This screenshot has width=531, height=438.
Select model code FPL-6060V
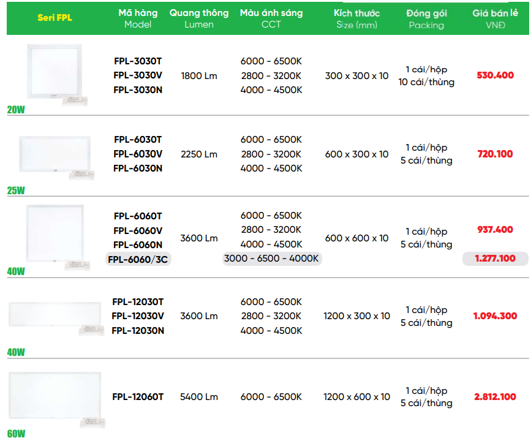[138, 231]
